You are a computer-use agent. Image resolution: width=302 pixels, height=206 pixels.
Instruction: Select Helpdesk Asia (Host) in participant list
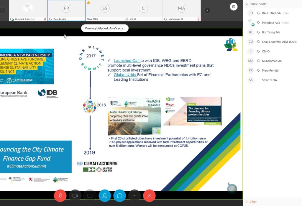pos(275,23)
